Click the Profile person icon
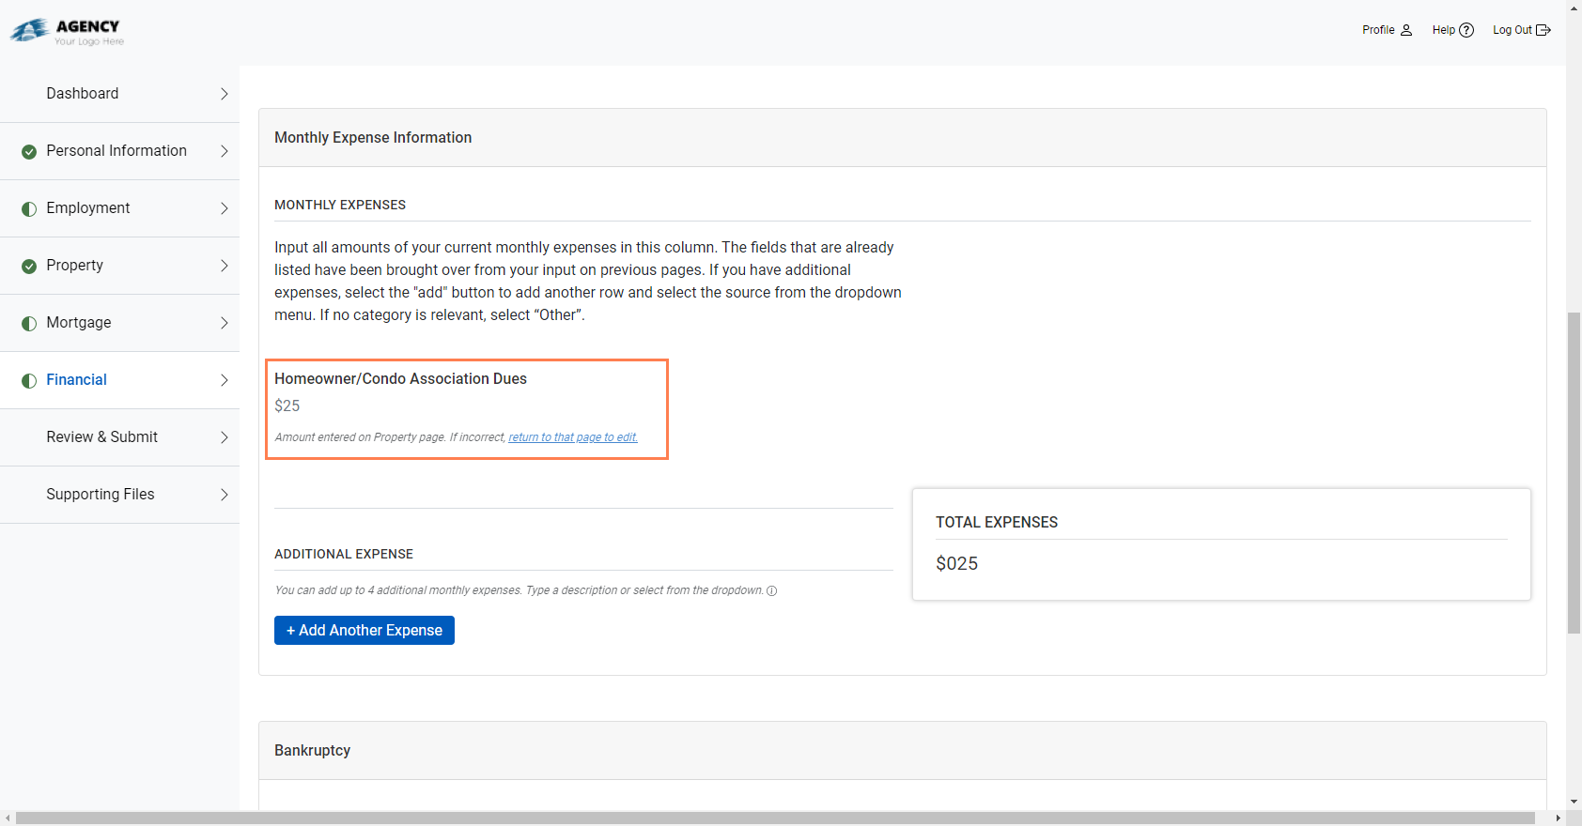Screen dimensions: 1582x826 click(x=1406, y=30)
